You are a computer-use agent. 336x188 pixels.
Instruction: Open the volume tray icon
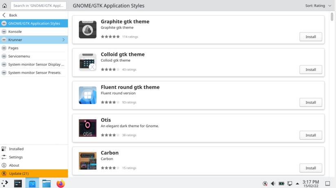point(273,184)
